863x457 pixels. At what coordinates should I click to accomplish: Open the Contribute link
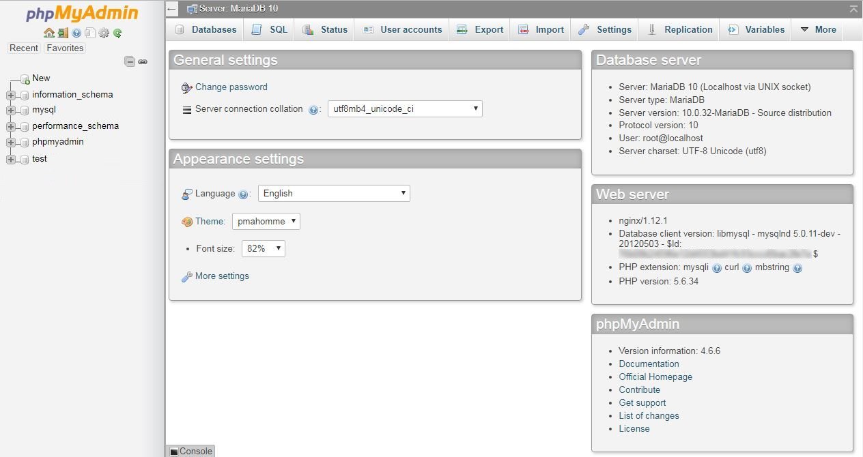pyautogui.click(x=640, y=390)
